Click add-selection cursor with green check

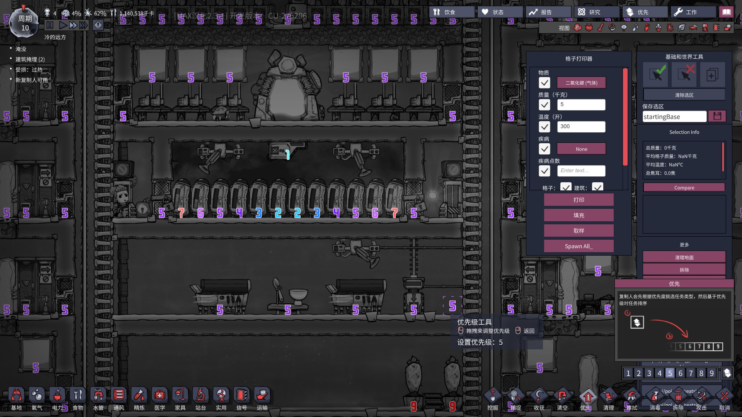656,75
